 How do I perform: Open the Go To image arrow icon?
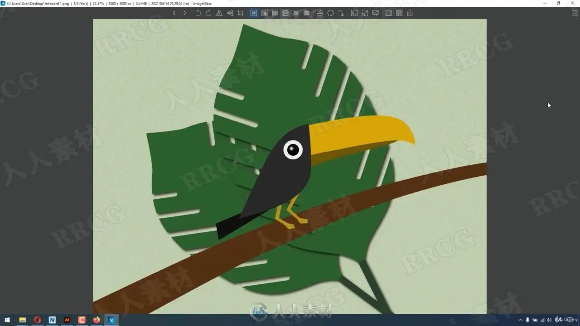click(x=341, y=13)
